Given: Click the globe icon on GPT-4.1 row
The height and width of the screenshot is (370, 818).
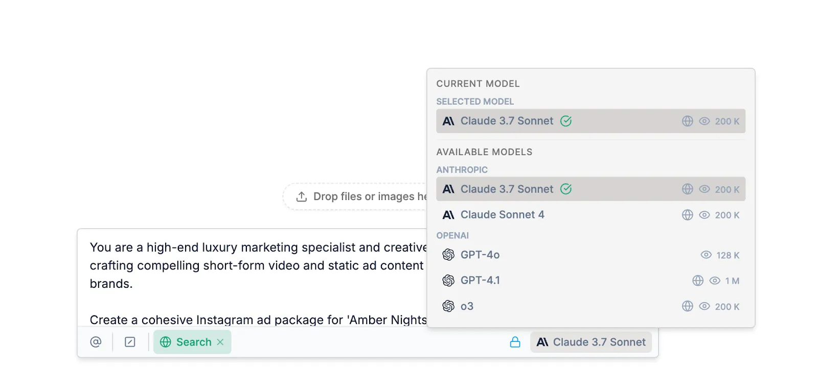Looking at the screenshot, I should click(698, 280).
